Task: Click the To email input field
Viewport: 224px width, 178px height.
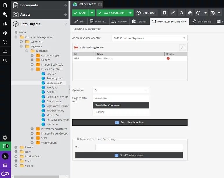Action: tap(139, 147)
